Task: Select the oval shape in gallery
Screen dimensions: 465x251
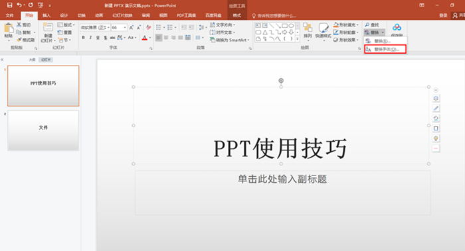Action: tap(291, 26)
